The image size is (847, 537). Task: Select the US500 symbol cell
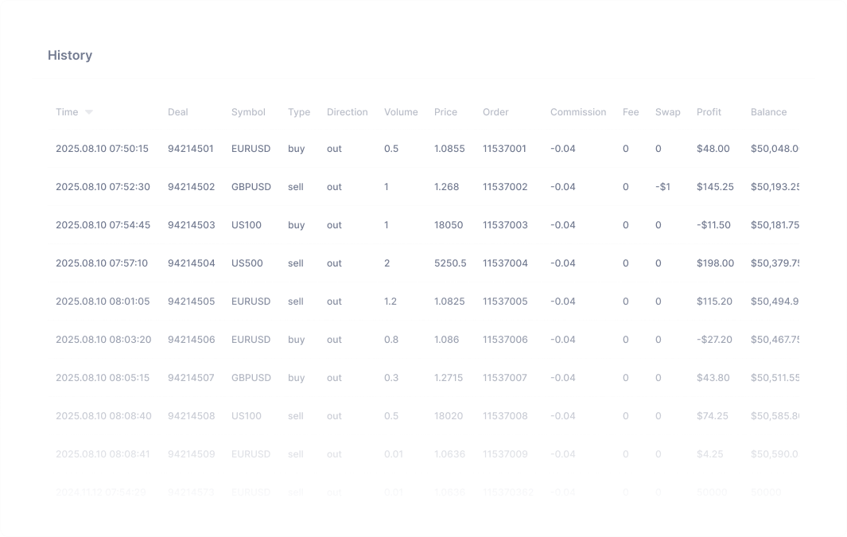pyautogui.click(x=247, y=263)
